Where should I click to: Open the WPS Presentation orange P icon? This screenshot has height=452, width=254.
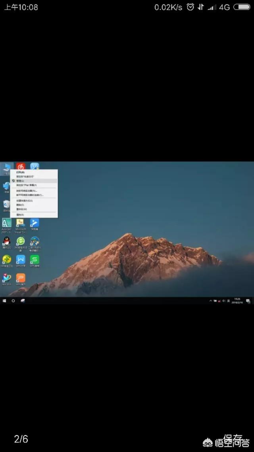click(x=21, y=279)
